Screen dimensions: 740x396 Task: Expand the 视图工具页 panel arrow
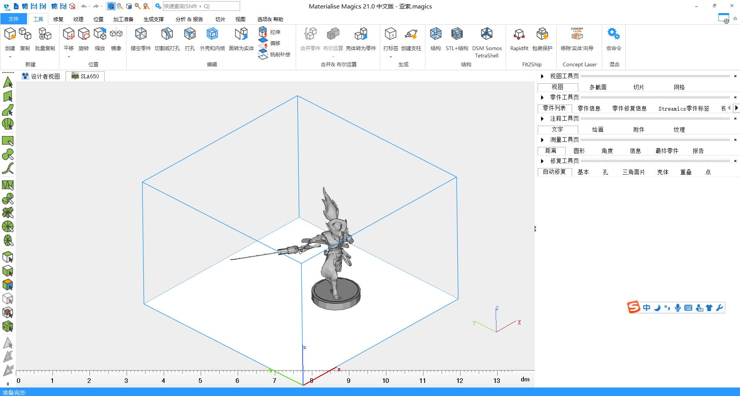click(542, 76)
